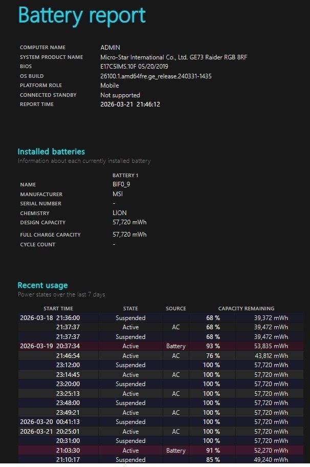This screenshot has height=467, width=310.
Task: Select the OS build value text
Action: [156, 76]
